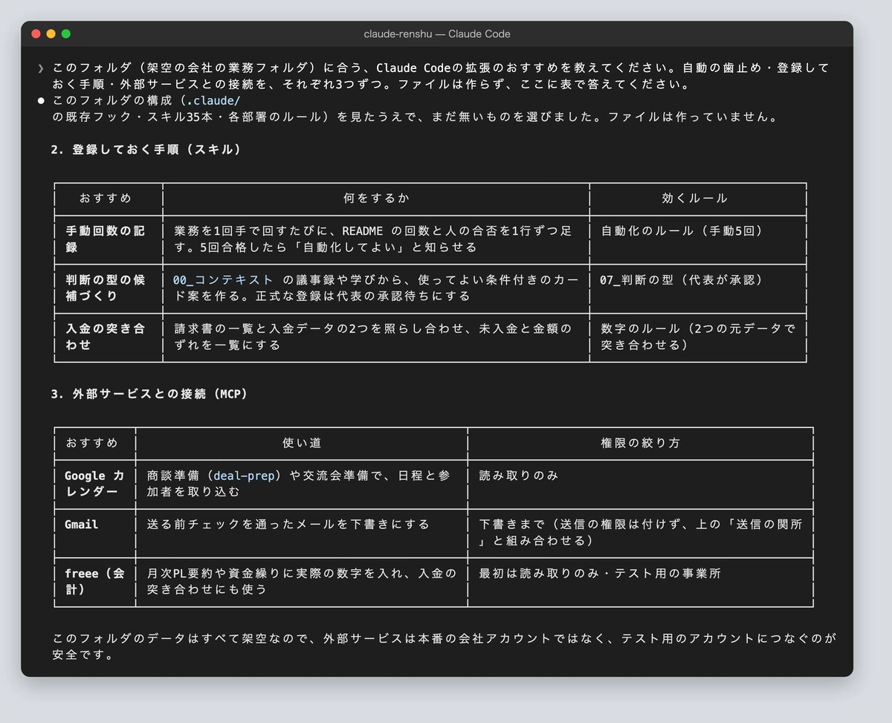The width and height of the screenshot is (892, 723).
Task: Click heading 2. 登録しておく手順（スキル）
Action: 146,149
